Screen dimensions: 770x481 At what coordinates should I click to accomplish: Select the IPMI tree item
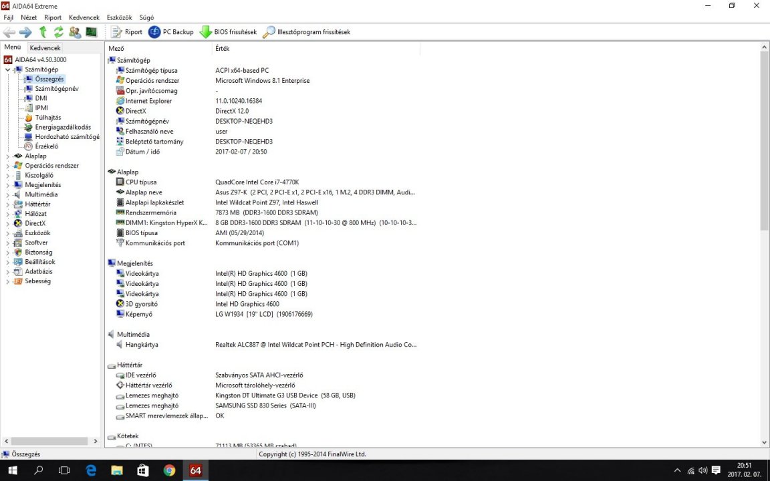pyautogui.click(x=41, y=108)
